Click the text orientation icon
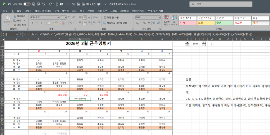Screen dimensions: 270x135 tap(94, 17)
